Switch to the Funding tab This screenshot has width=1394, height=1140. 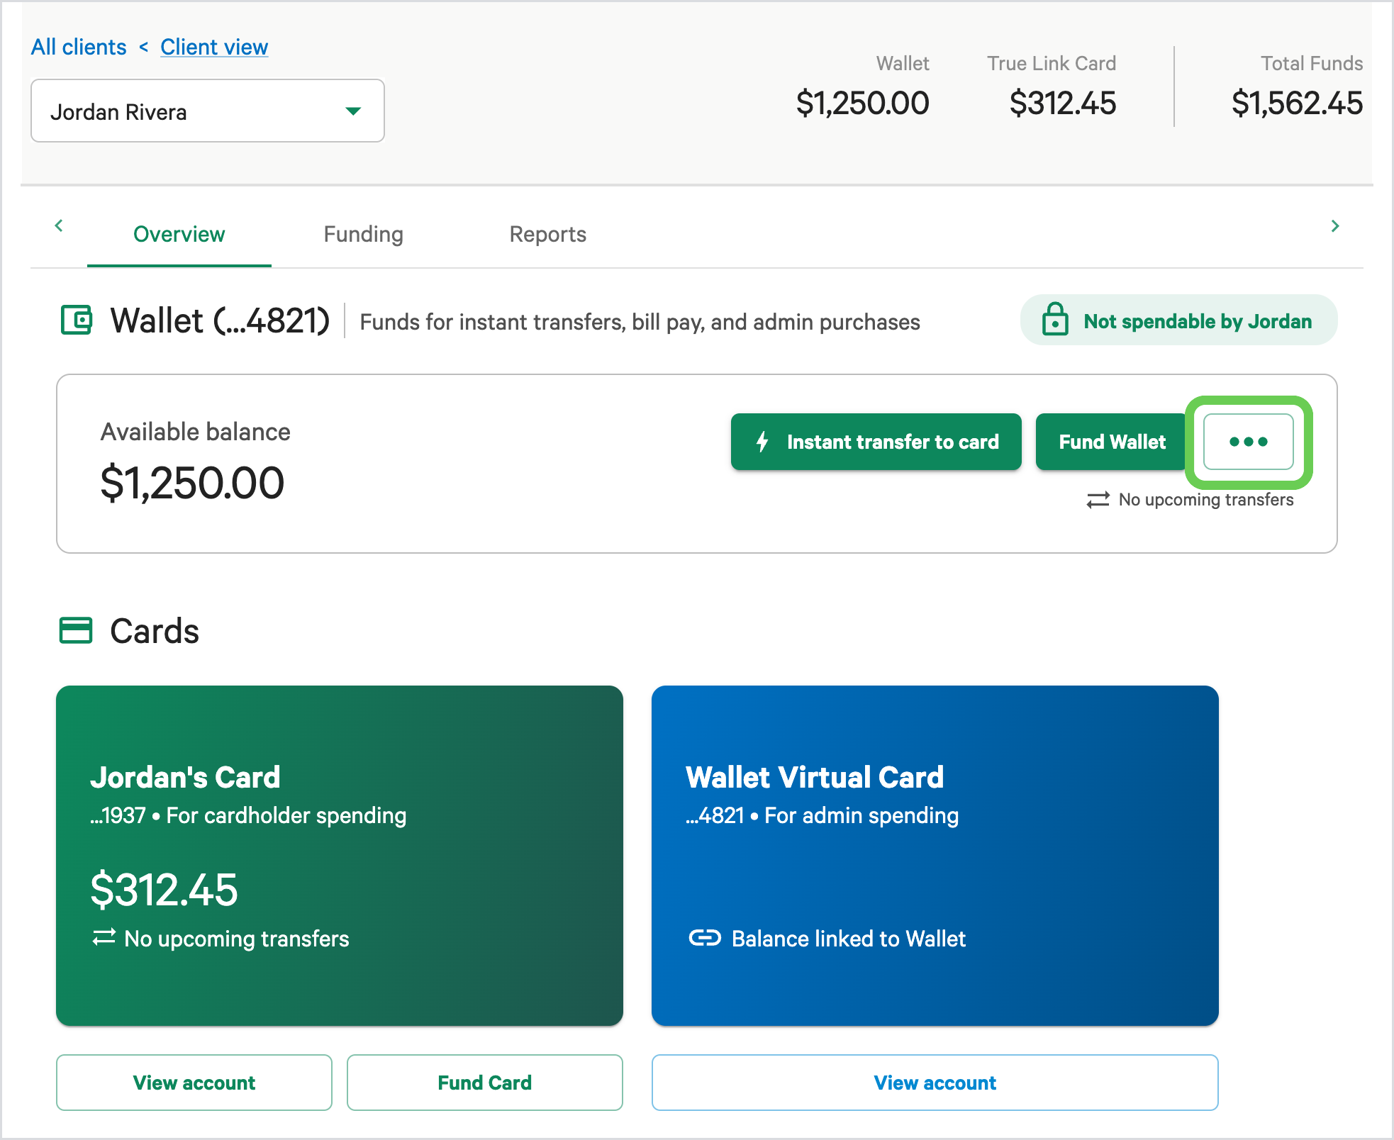tap(364, 234)
